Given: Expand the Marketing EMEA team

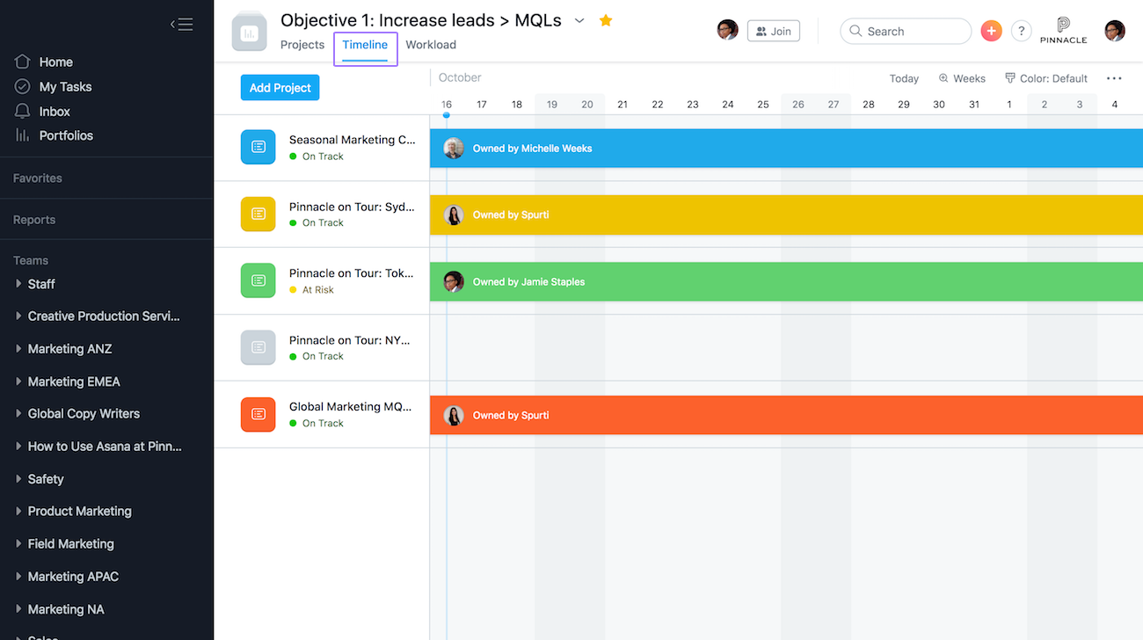Looking at the screenshot, I should 18,382.
